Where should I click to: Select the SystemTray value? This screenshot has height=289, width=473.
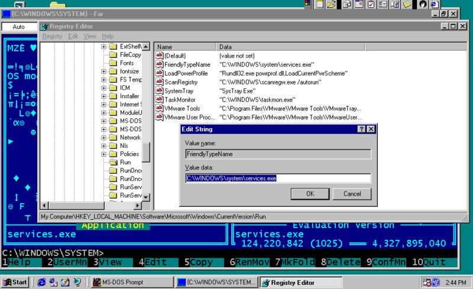point(179,91)
